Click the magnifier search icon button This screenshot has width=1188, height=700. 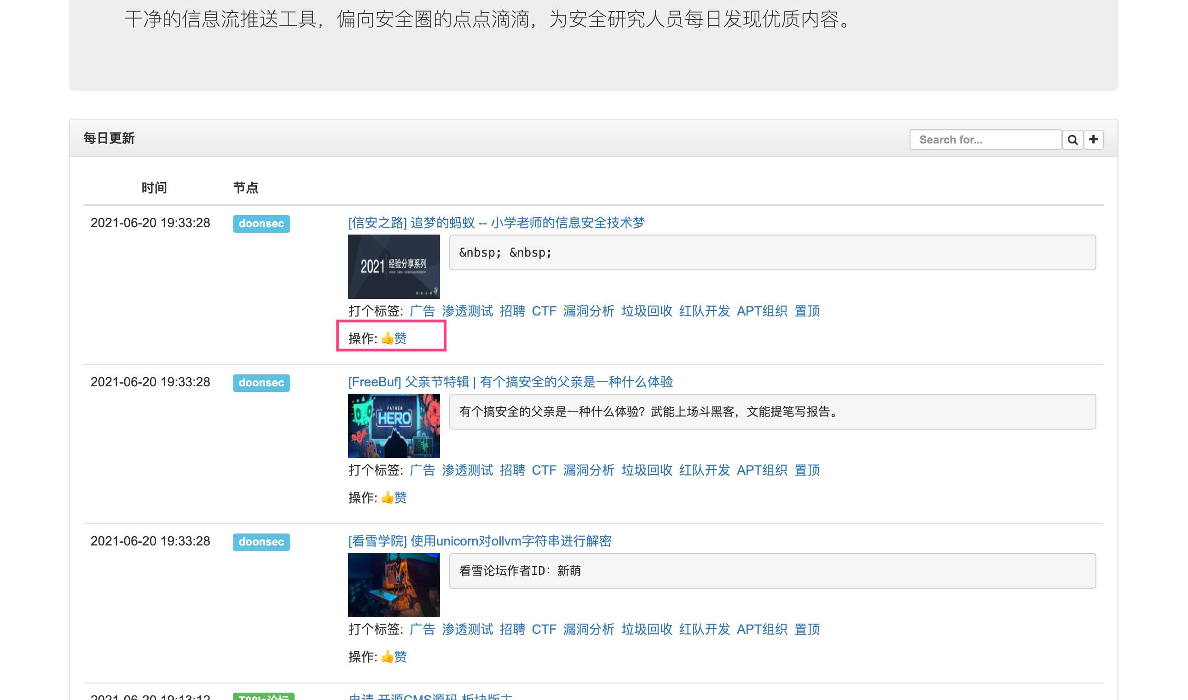click(x=1072, y=140)
